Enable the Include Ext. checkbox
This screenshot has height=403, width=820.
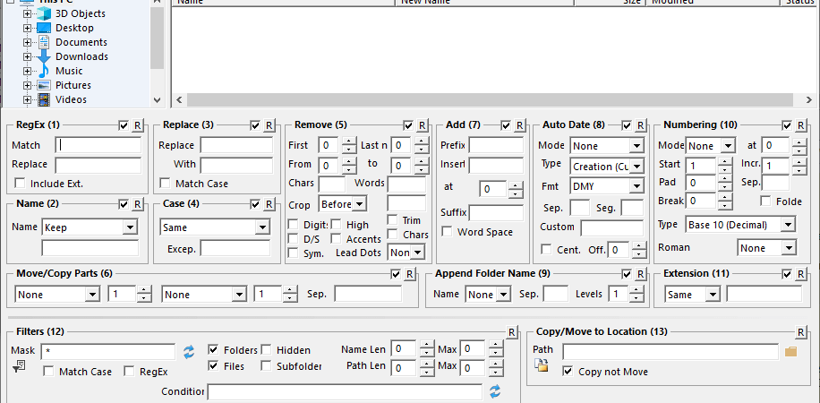click(21, 184)
